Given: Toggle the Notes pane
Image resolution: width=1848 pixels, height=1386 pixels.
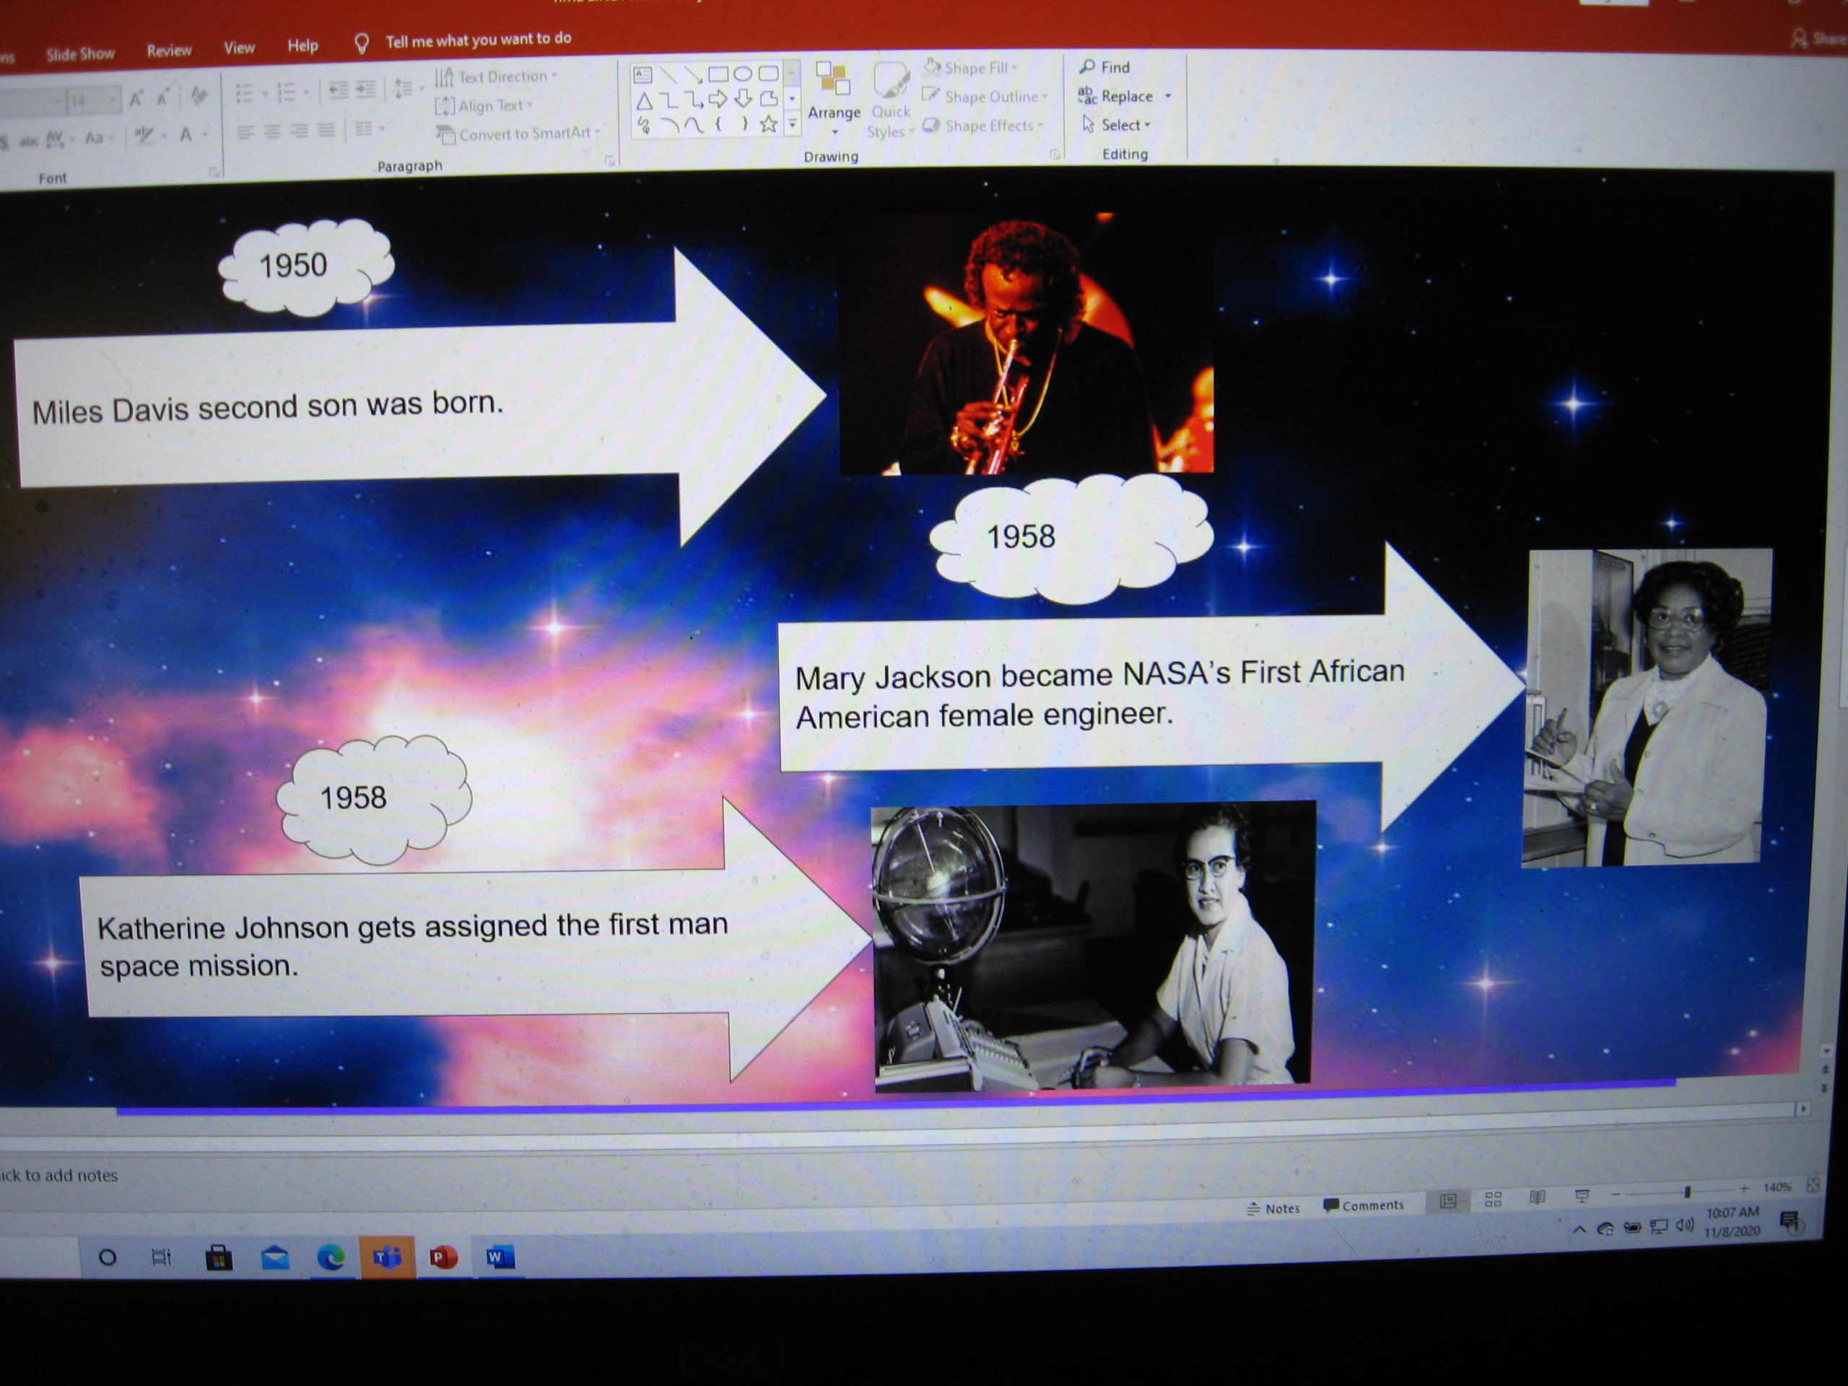Looking at the screenshot, I should coord(1274,1208).
